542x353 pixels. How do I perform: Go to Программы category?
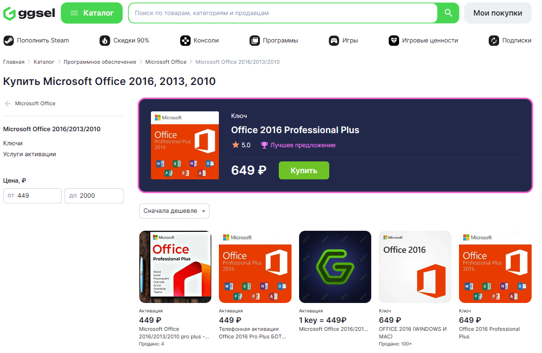tap(280, 41)
